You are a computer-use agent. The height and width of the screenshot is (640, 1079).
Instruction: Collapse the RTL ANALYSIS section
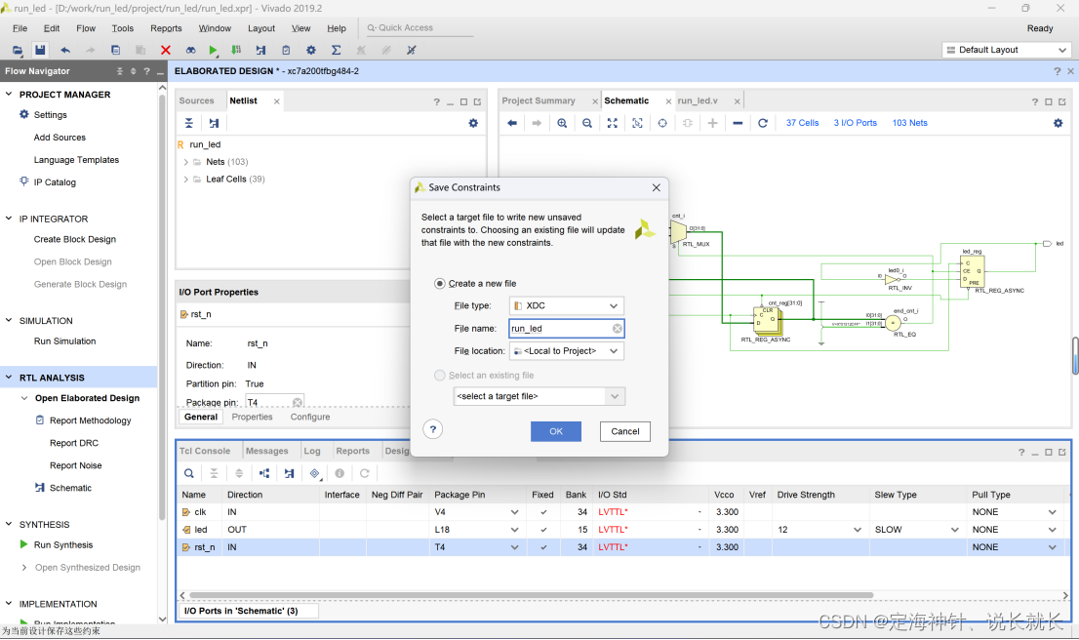pos(9,378)
